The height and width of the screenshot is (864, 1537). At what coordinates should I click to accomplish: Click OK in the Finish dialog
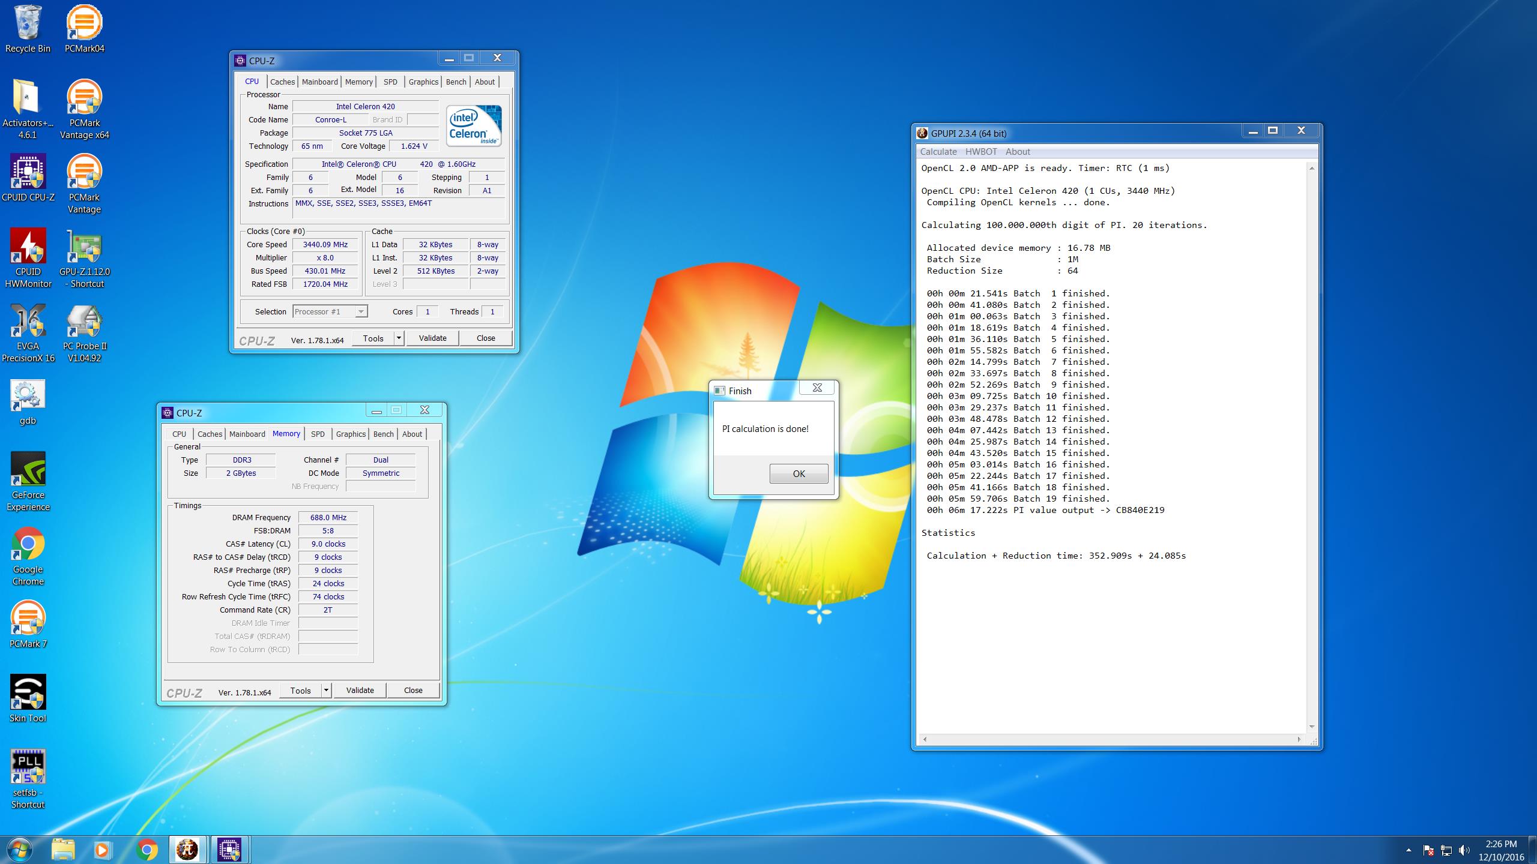(799, 473)
